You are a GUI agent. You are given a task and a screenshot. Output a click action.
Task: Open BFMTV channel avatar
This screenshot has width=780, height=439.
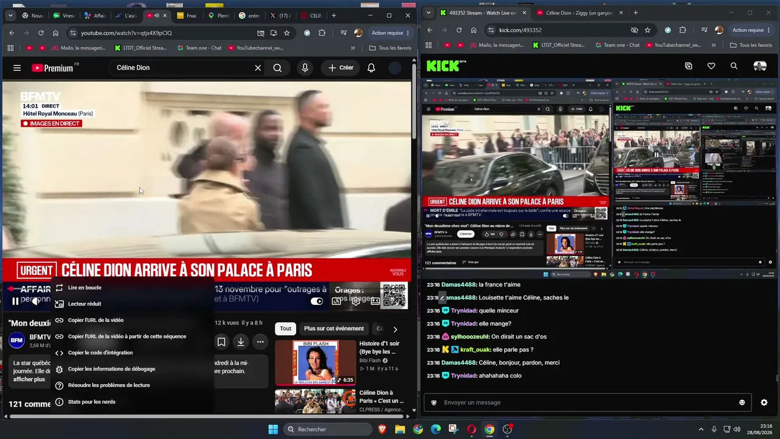(x=17, y=340)
